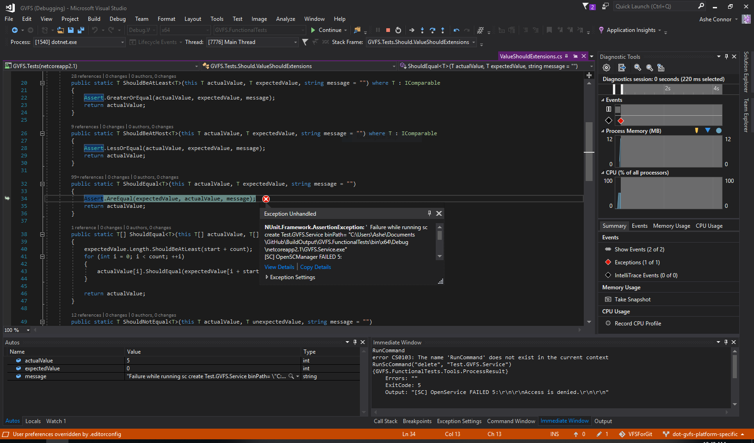The height and width of the screenshot is (443, 754).
Task: Switch to the Output tab
Action: click(603, 421)
